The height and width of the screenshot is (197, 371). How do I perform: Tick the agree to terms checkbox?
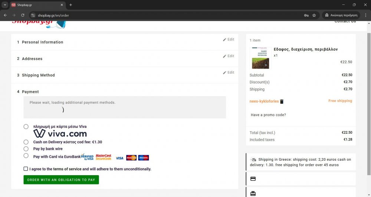coord(26,168)
